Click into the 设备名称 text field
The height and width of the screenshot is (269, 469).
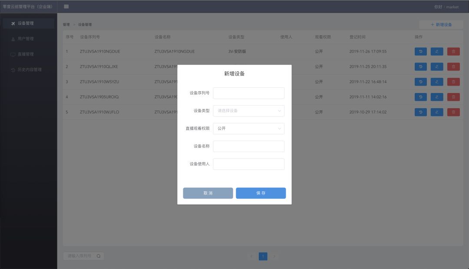pos(248,146)
